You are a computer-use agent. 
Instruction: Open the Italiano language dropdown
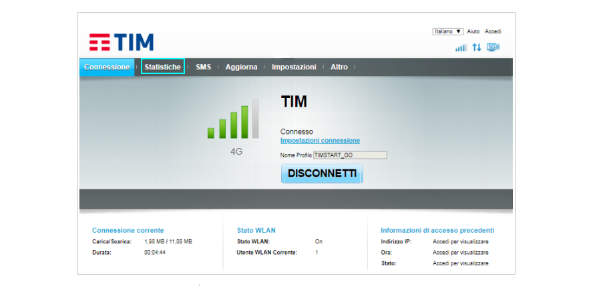[x=448, y=31]
